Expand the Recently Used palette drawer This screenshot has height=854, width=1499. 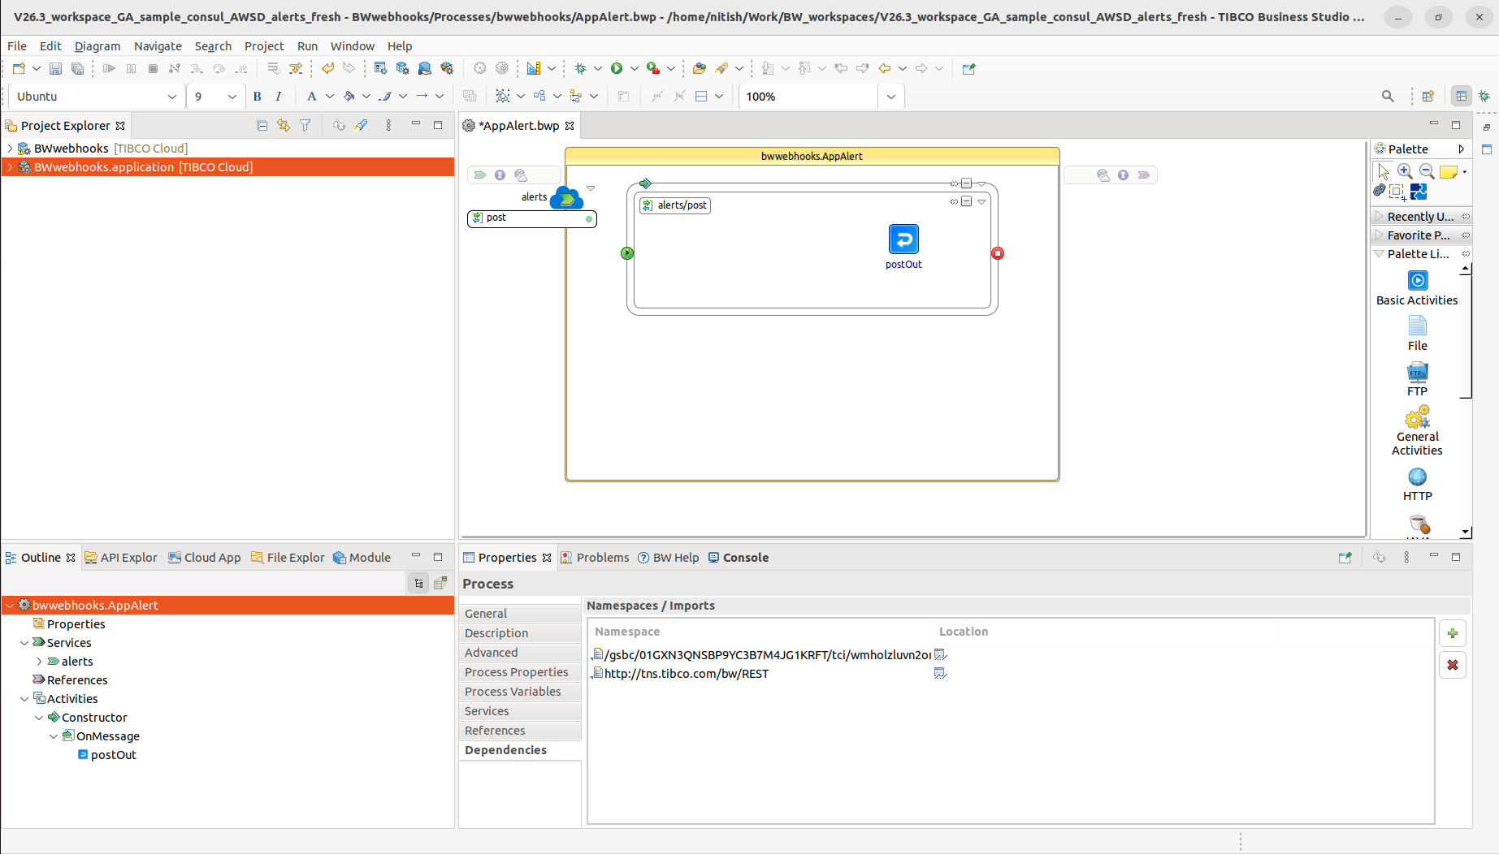click(1421, 217)
